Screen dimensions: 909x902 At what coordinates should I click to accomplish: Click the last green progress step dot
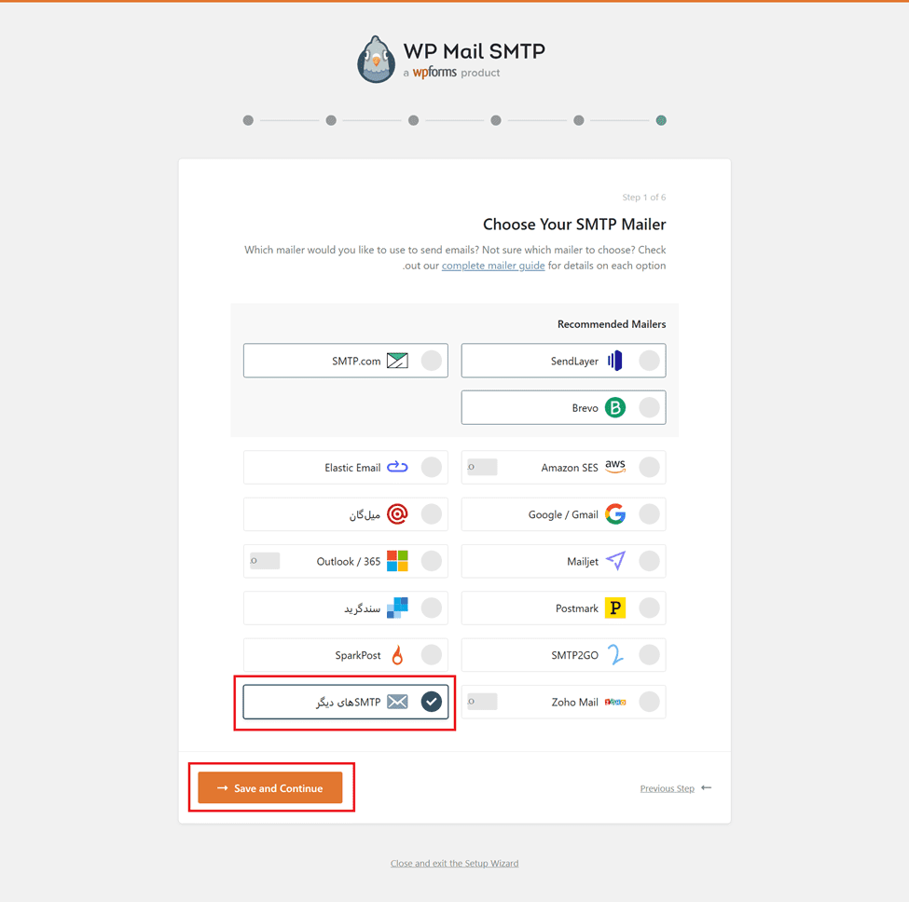coord(661,120)
